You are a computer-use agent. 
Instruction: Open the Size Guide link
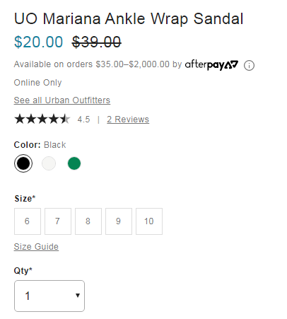click(36, 247)
